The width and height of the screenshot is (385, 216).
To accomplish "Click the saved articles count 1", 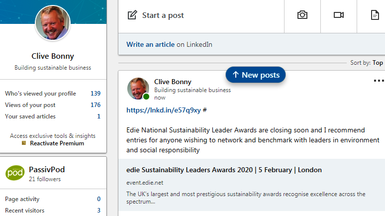I will pyautogui.click(x=98, y=116).
